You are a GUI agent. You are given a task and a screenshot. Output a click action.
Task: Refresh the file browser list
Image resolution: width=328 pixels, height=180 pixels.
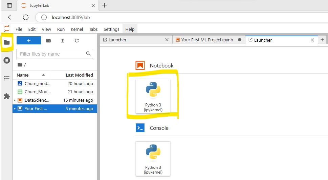coord(77,41)
